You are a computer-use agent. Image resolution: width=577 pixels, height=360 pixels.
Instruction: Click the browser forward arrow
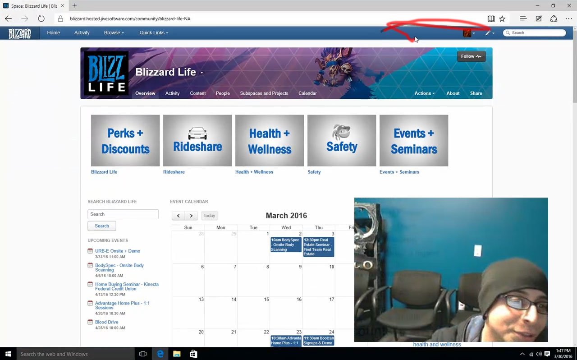(x=24, y=19)
